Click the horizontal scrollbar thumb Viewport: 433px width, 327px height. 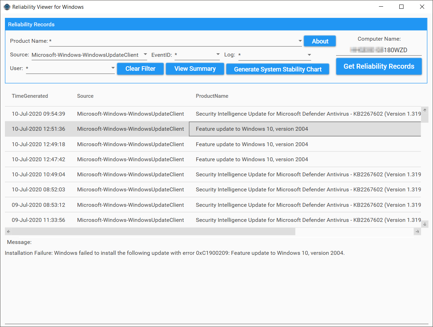(153, 232)
